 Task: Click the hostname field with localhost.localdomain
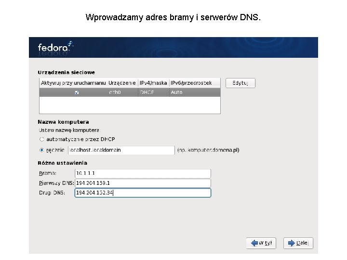click(x=121, y=150)
